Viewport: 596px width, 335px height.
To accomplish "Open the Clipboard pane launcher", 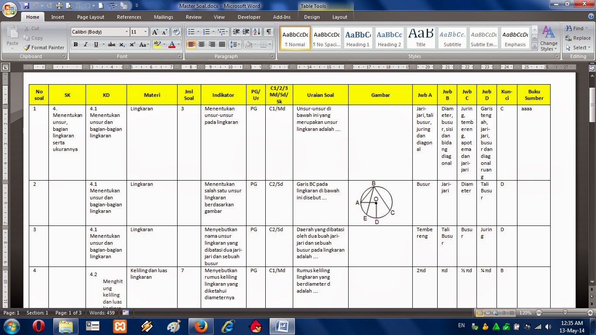I will tap(64, 56).
